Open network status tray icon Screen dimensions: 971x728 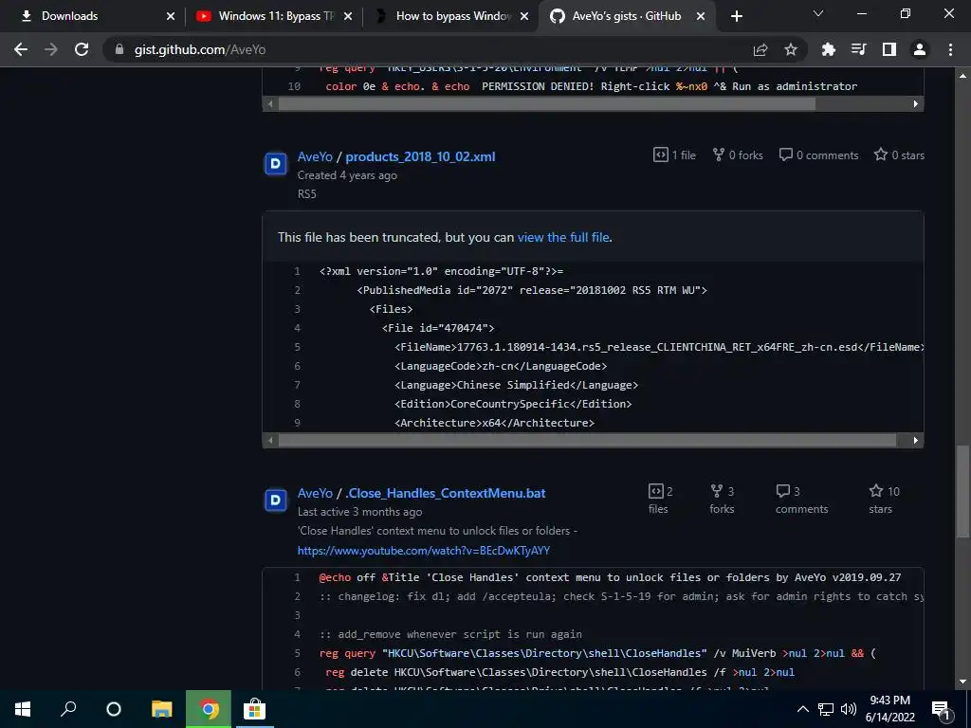click(826, 709)
